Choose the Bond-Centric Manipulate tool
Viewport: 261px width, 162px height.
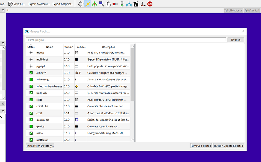tap(115, 4)
